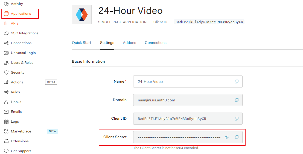
Task: Open Marketplace menu item
Action: pos(21,131)
